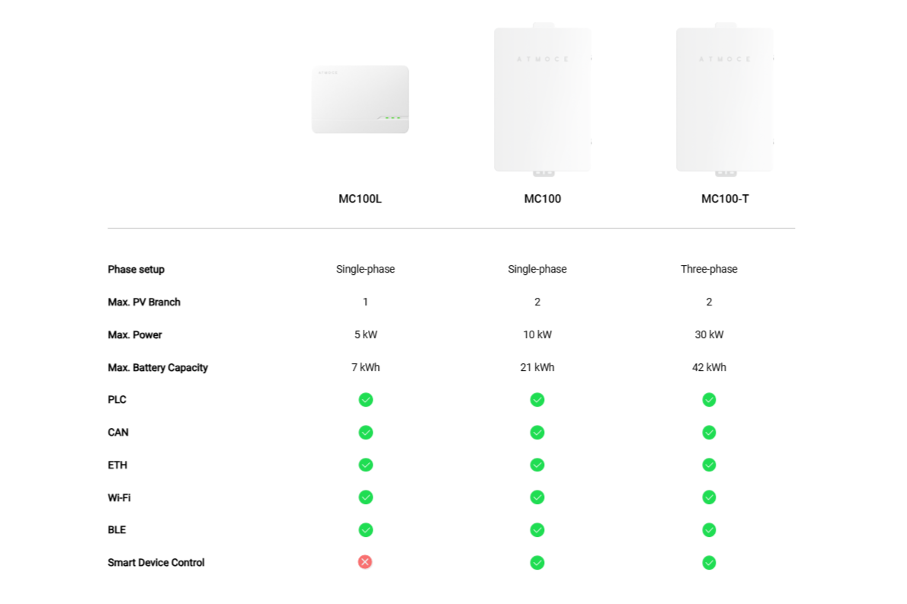Click the MC100-T Smart Device Control checkmark
This screenshot has height=604, width=907.
709,563
